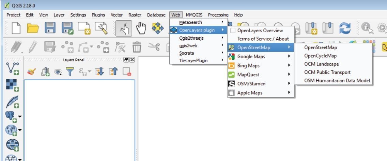Open Layer Styling brush icon in Layers Panel
The width and height of the screenshot is (387, 161).
tap(32, 72)
